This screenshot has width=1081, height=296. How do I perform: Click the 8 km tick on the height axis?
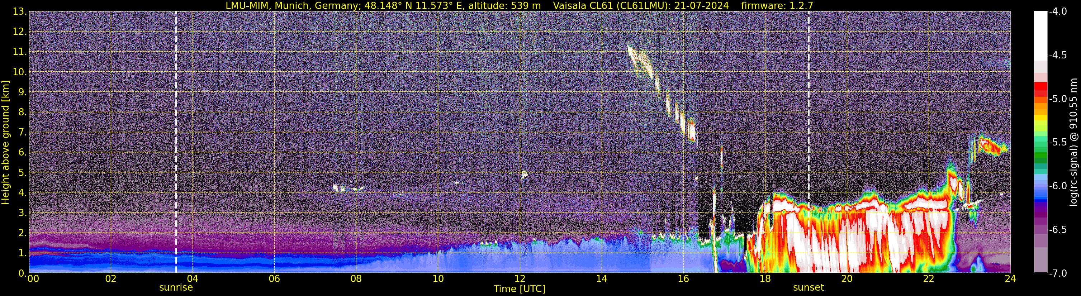[22, 112]
